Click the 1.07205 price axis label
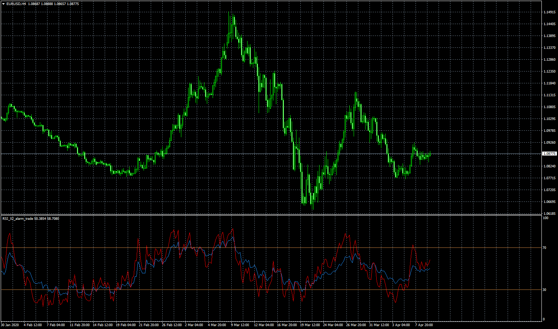The height and width of the screenshot is (329, 558). coord(550,190)
